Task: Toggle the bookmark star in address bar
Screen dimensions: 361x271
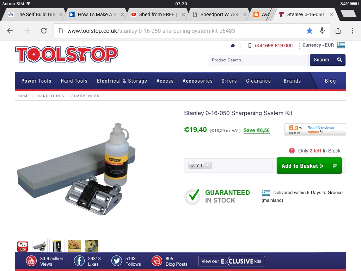Action: 310,31
